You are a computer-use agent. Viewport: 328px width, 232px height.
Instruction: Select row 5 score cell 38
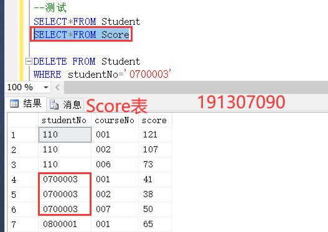155,195
